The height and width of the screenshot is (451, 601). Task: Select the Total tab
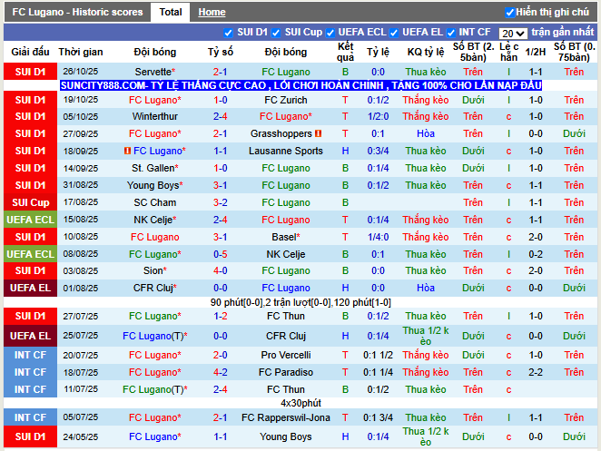coord(170,13)
